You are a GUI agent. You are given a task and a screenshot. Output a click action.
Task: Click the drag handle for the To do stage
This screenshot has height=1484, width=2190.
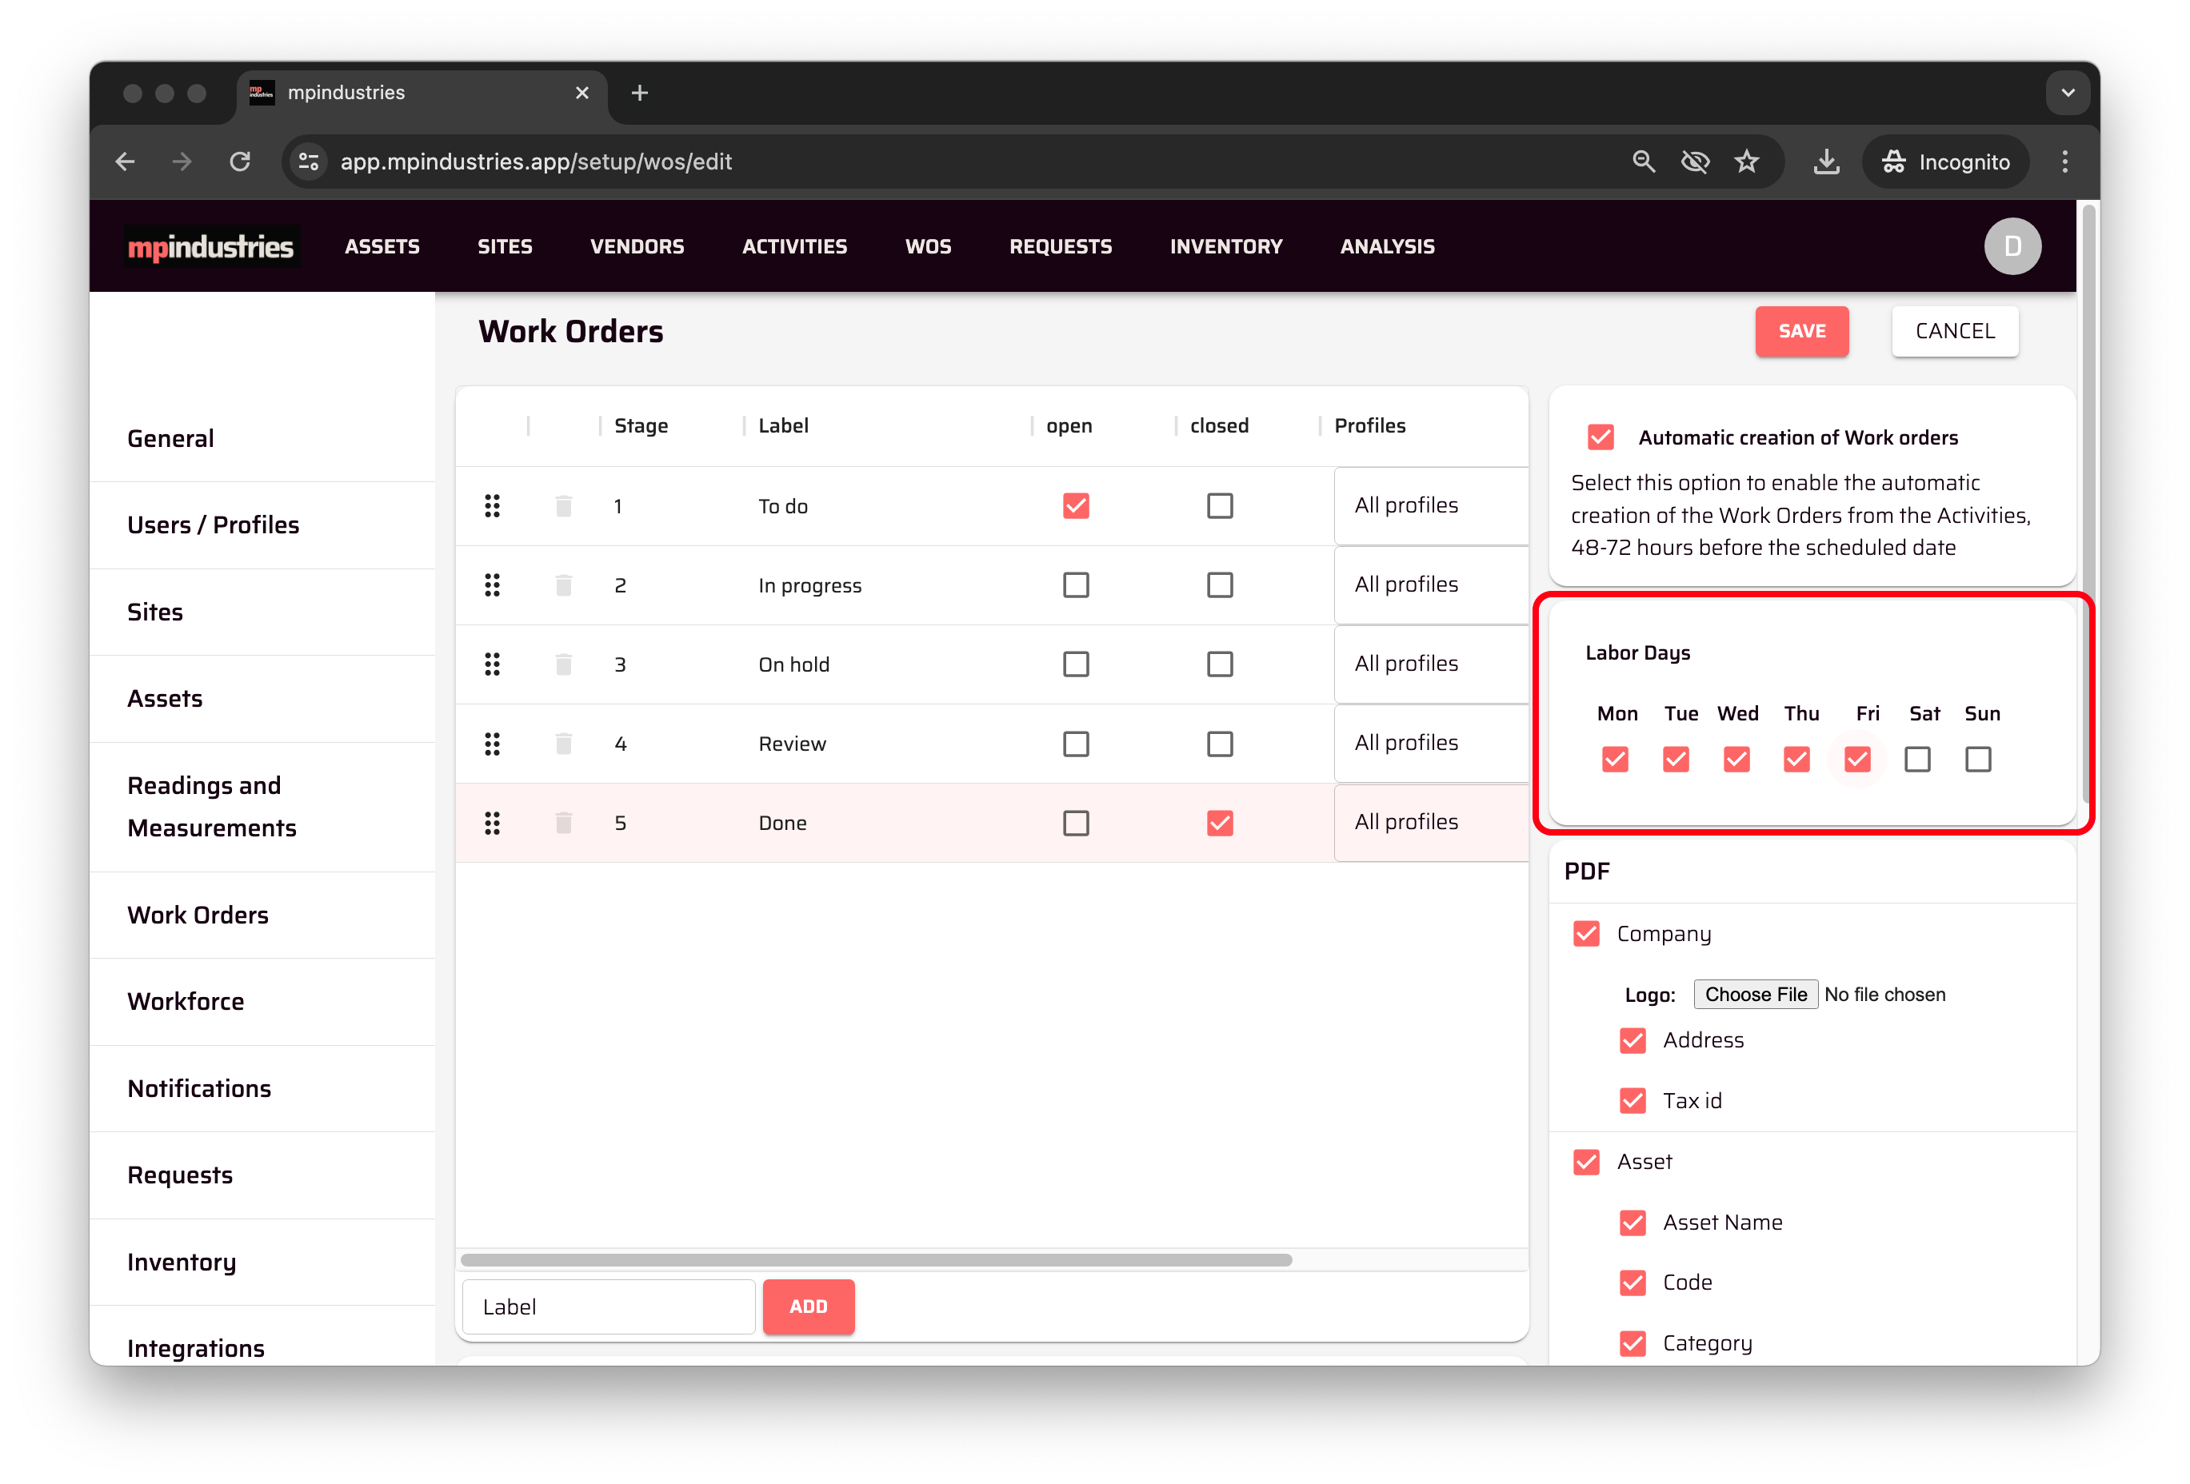(x=492, y=506)
